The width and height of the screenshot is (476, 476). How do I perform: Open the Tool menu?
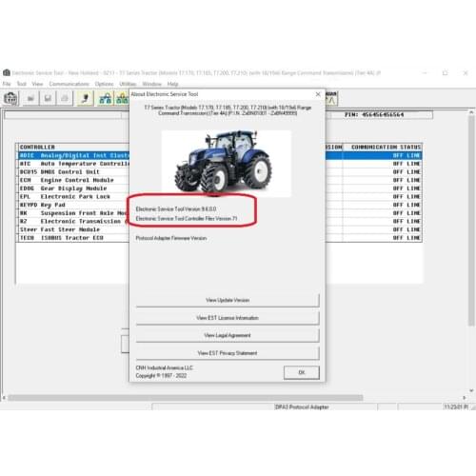[21, 84]
